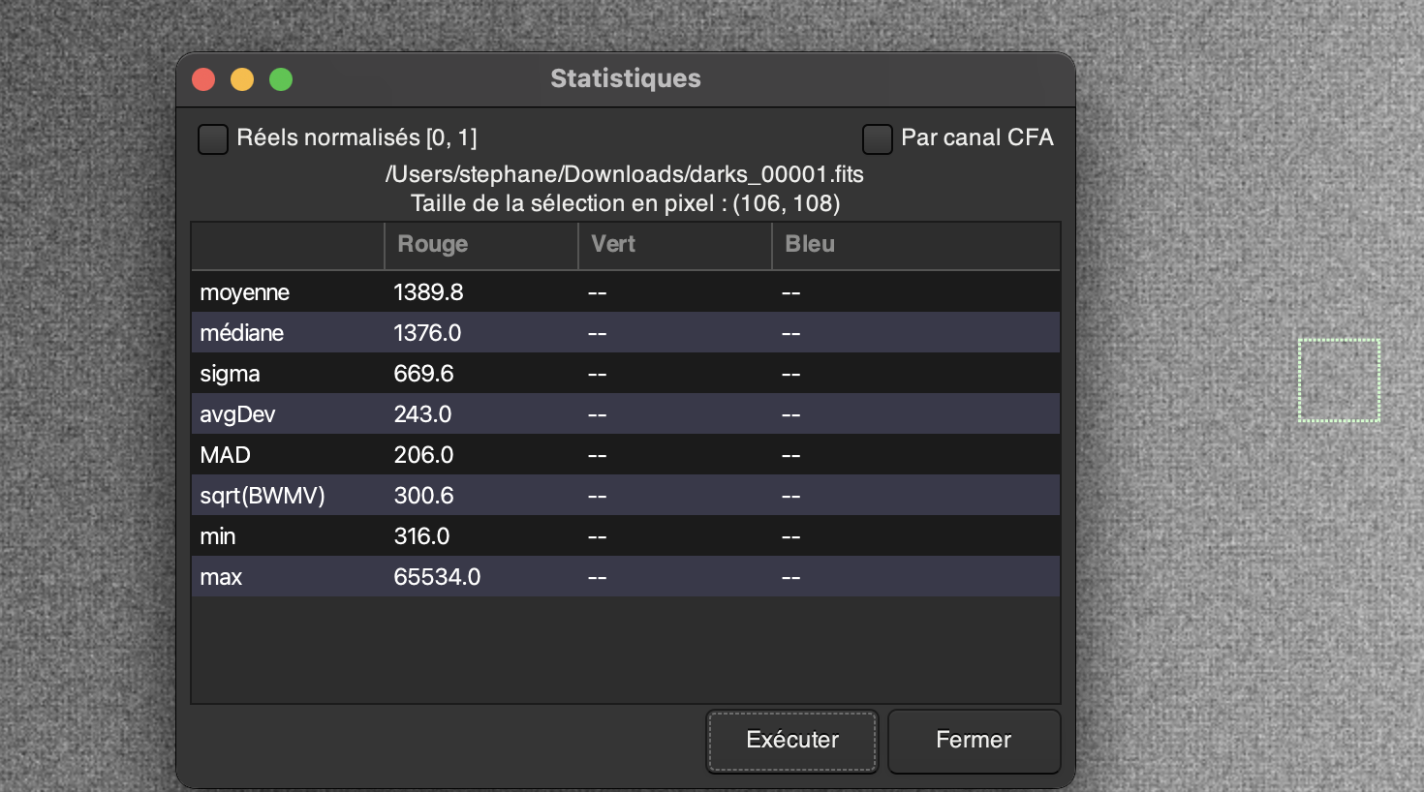Select the sqrt(BWMV) row
The width and height of the screenshot is (1424, 792).
[x=263, y=496]
